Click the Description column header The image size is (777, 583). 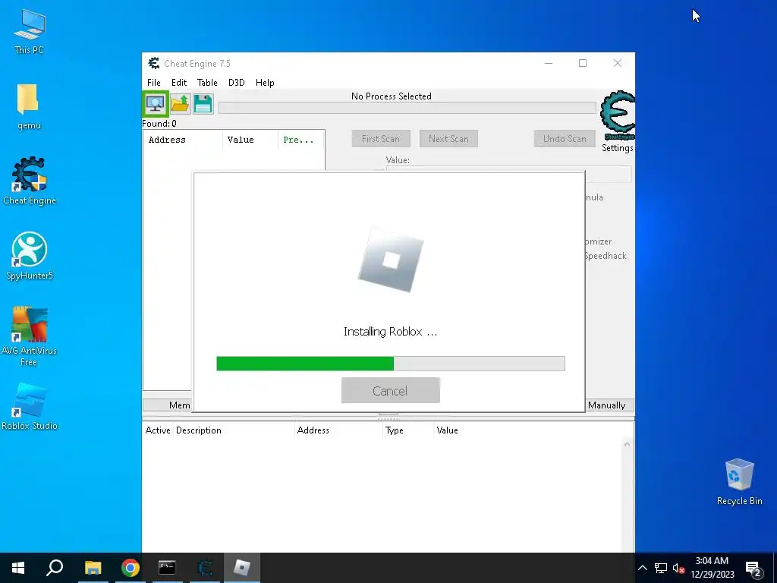tap(234, 430)
